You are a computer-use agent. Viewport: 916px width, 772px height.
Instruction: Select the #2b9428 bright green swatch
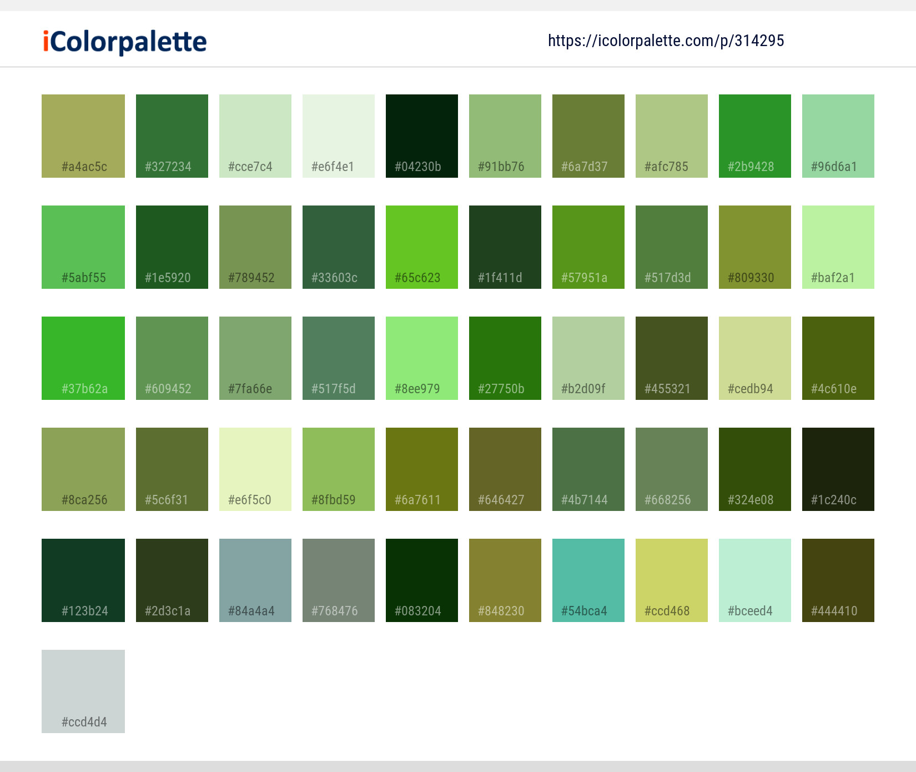[x=755, y=136]
